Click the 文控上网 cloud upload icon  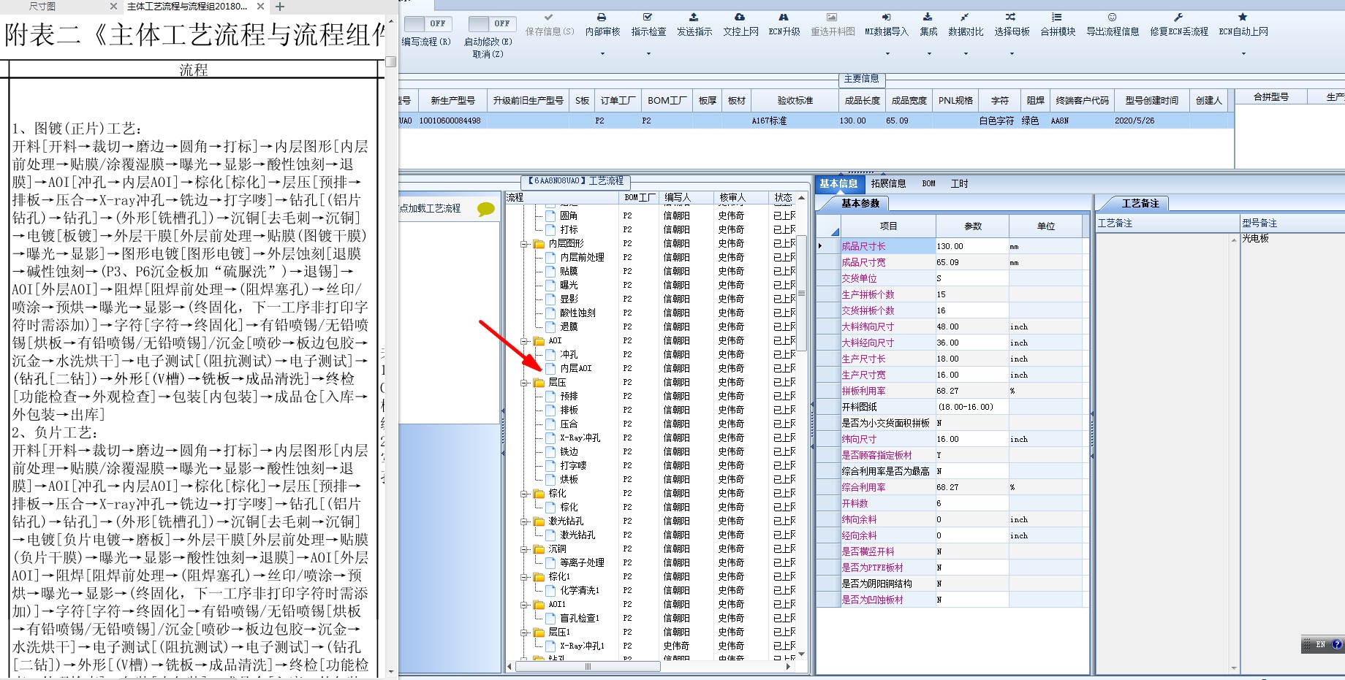pyautogui.click(x=740, y=17)
